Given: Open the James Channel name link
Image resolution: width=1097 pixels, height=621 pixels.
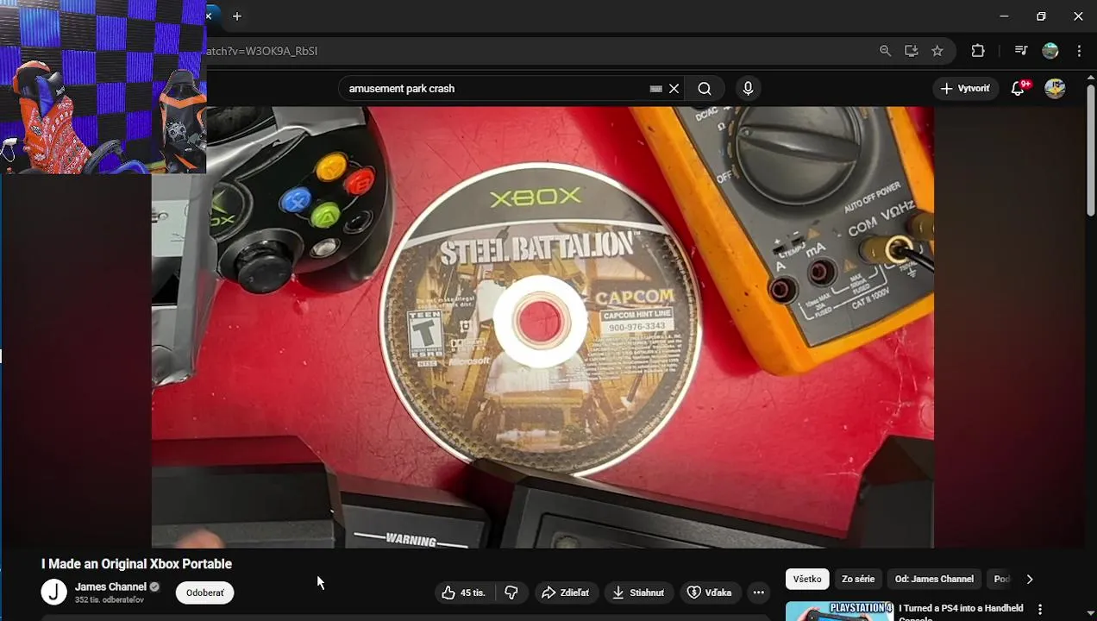Looking at the screenshot, I should pos(110,586).
